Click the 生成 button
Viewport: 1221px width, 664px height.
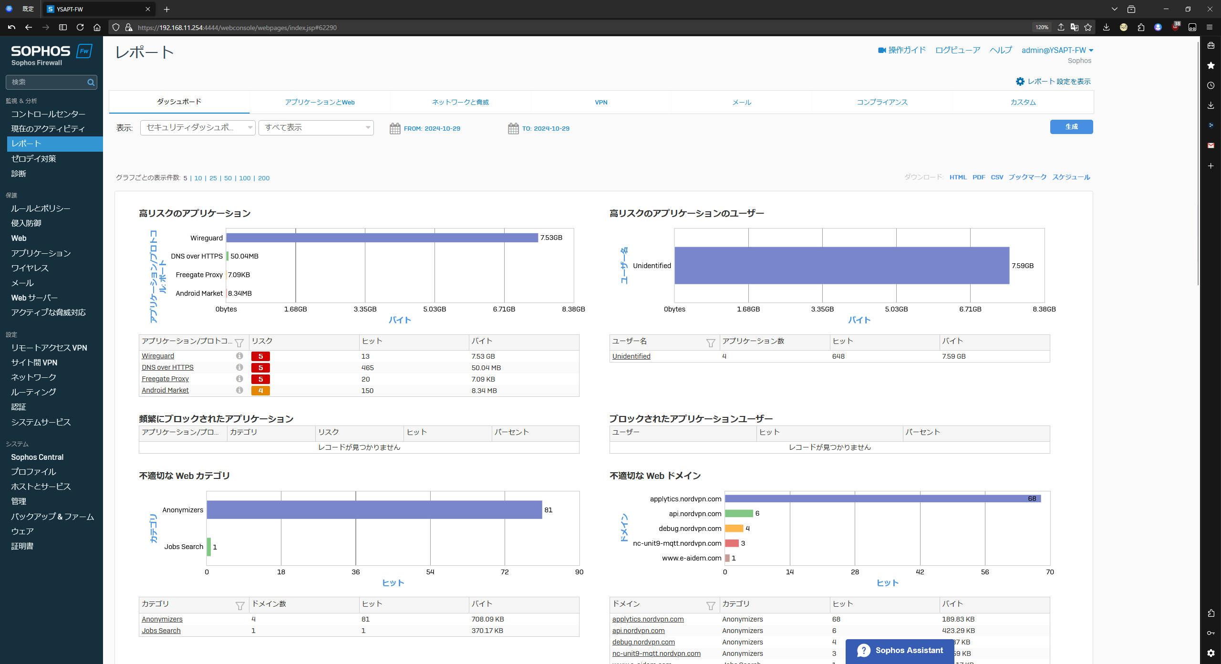click(x=1071, y=126)
